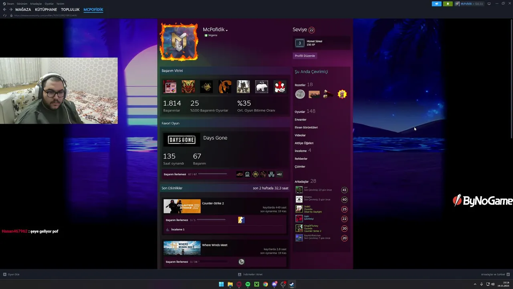Open the Yardım menu
Screen dimensions: 513x289
click(60, 4)
